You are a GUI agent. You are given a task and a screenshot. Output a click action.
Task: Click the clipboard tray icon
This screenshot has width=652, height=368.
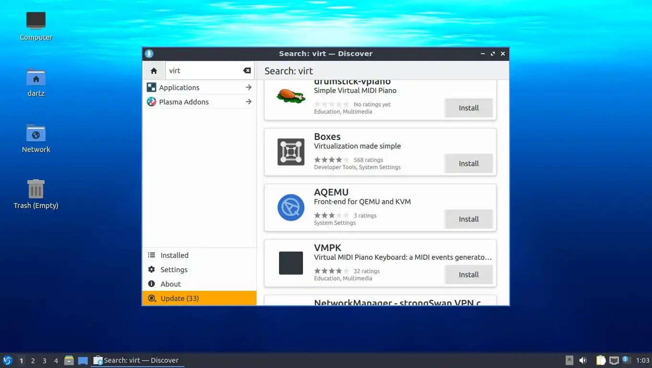(x=601, y=360)
